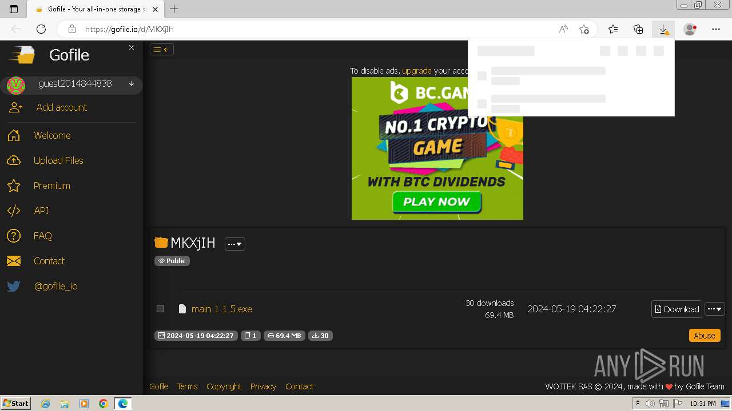Click the API code brackets icon
Screen dimensions: 732x411
(14, 211)
